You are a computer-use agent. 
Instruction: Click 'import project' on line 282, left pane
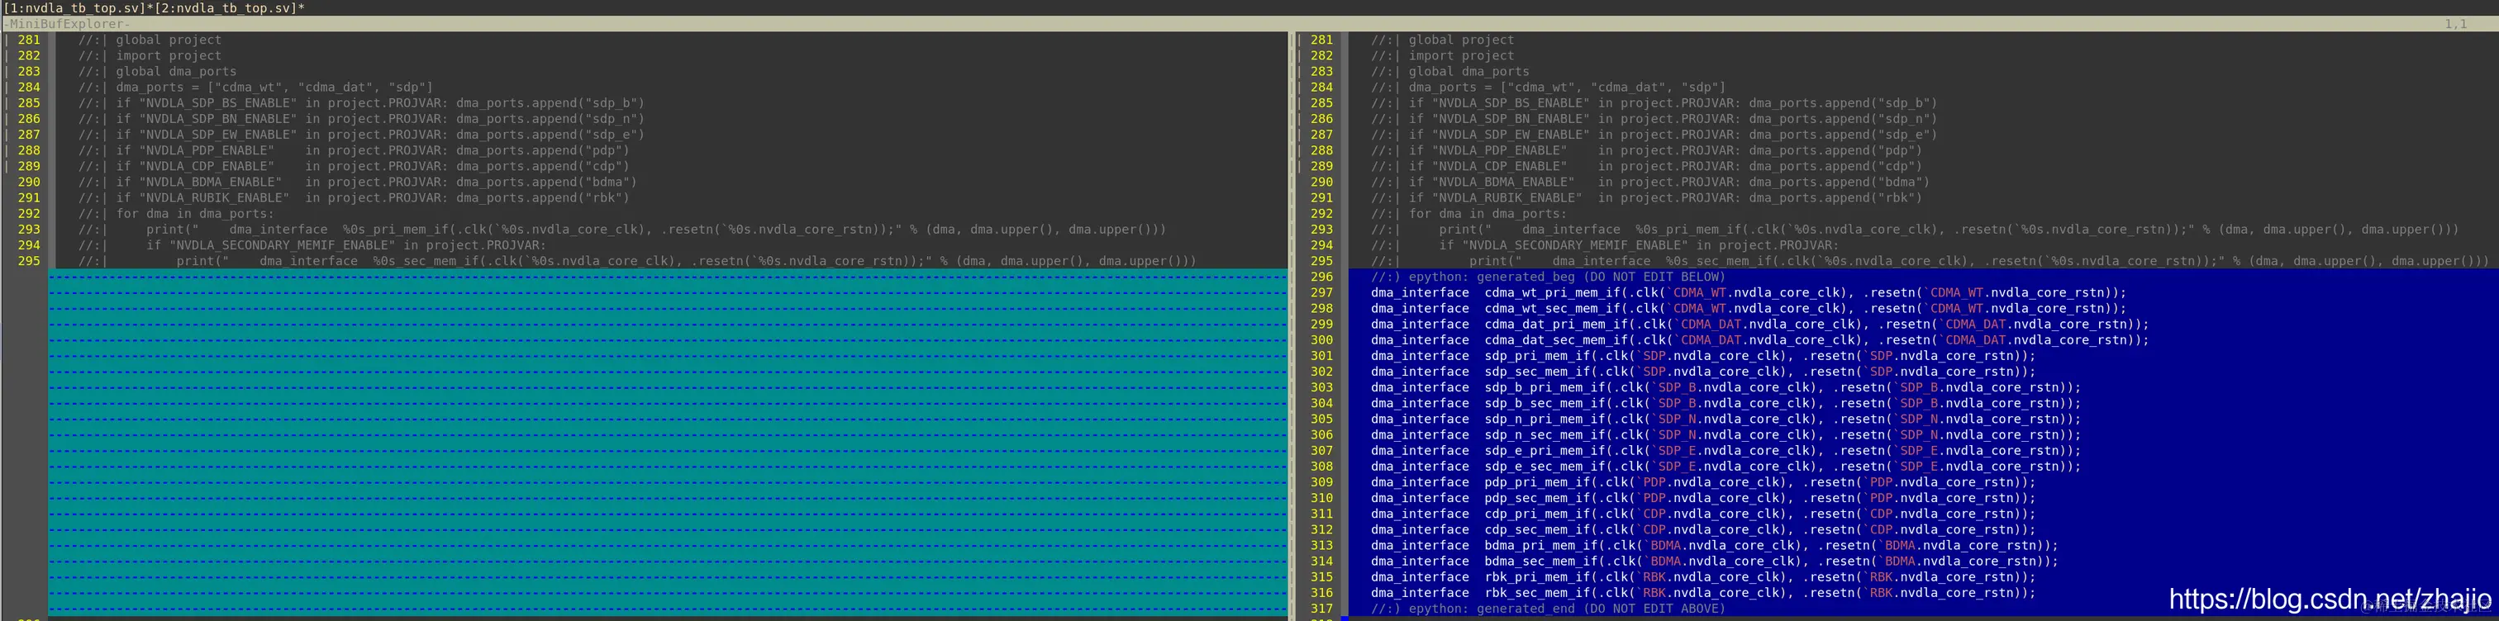pos(169,55)
